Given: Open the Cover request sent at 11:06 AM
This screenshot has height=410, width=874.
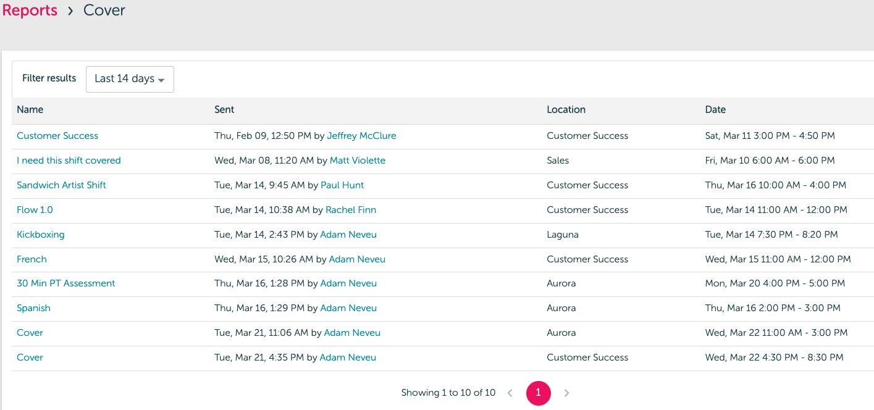Looking at the screenshot, I should coord(30,333).
